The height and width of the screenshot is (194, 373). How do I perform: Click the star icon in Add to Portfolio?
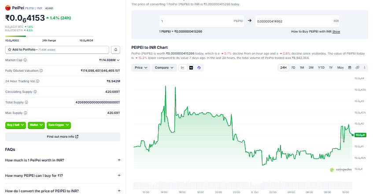pos(10,50)
